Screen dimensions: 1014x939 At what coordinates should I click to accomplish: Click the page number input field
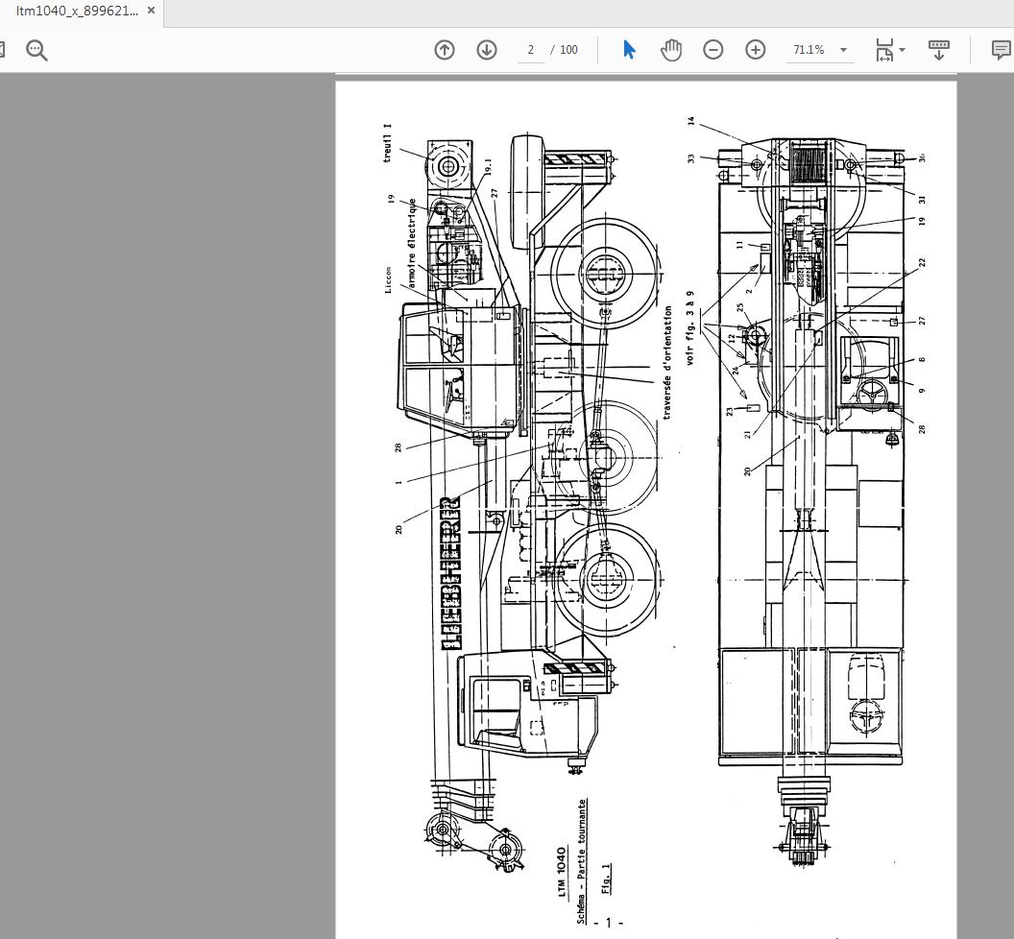point(531,50)
